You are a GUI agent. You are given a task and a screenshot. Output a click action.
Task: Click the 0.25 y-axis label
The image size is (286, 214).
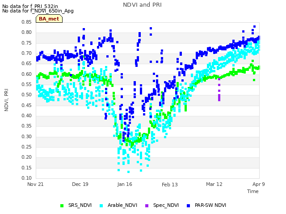27,147
